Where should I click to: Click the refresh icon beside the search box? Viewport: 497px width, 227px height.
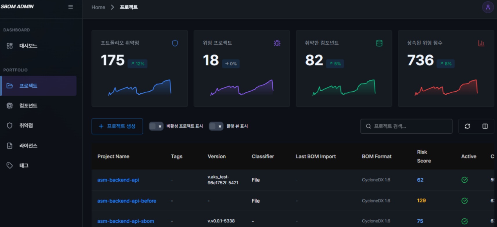[x=467, y=126]
